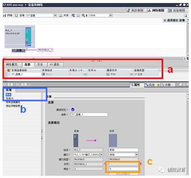
Task: Click the 常规 tab above the properties tree
Action: [9, 90]
